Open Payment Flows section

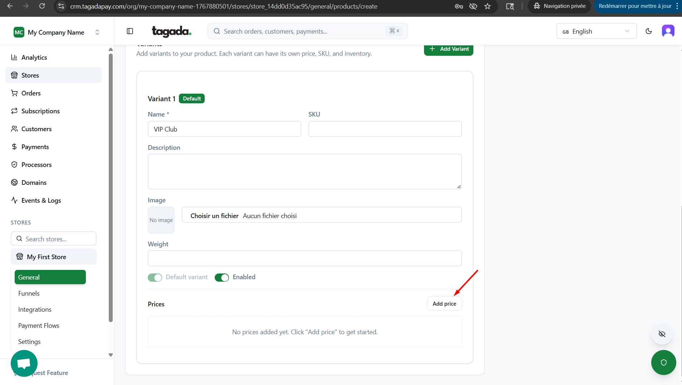click(x=39, y=326)
